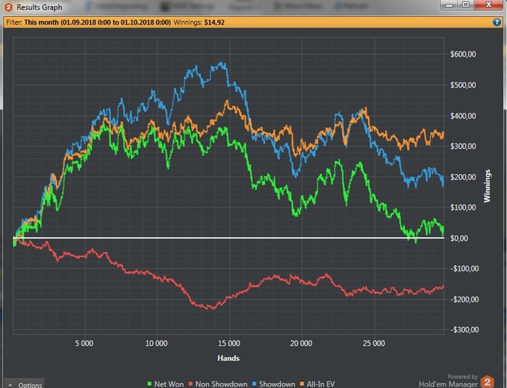Screen dimensions: 507x388
Task: Click the Hold'em Manager 2 window icon
Action: 9,7
